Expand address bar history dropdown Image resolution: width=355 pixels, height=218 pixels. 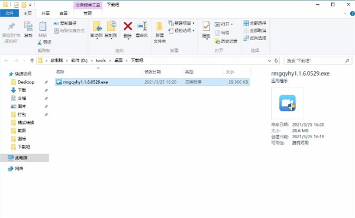click(x=269, y=61)
